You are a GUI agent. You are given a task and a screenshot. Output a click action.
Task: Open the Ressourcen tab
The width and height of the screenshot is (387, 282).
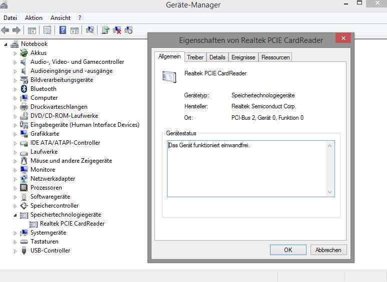[x=275, y=57]
